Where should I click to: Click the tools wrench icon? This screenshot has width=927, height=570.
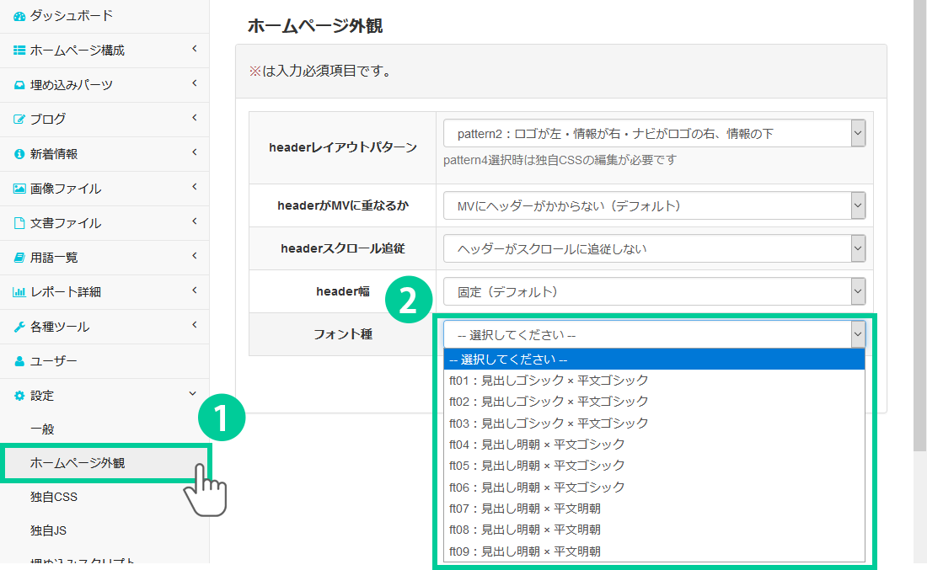click(x=19, y=327)
